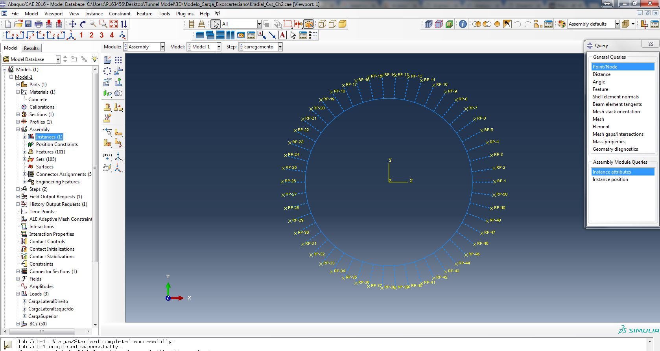Open the File menu
This screenshot has height=351, width=660.
15,14
